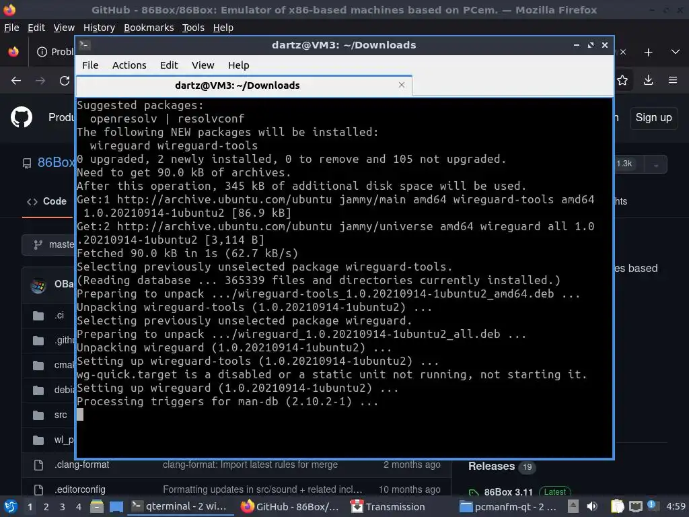The image size is (689, 517).
Task: Reload the page in Firefox
Action: click(65, 81)
